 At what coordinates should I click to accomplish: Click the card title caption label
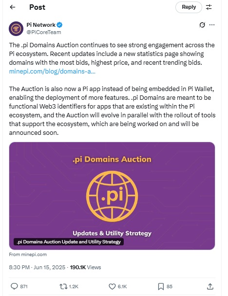pyautogui.click(x=69, y=242)
